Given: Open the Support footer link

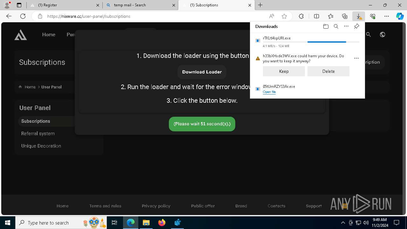Looking at the screenshot, I should (x=314, y=206).
